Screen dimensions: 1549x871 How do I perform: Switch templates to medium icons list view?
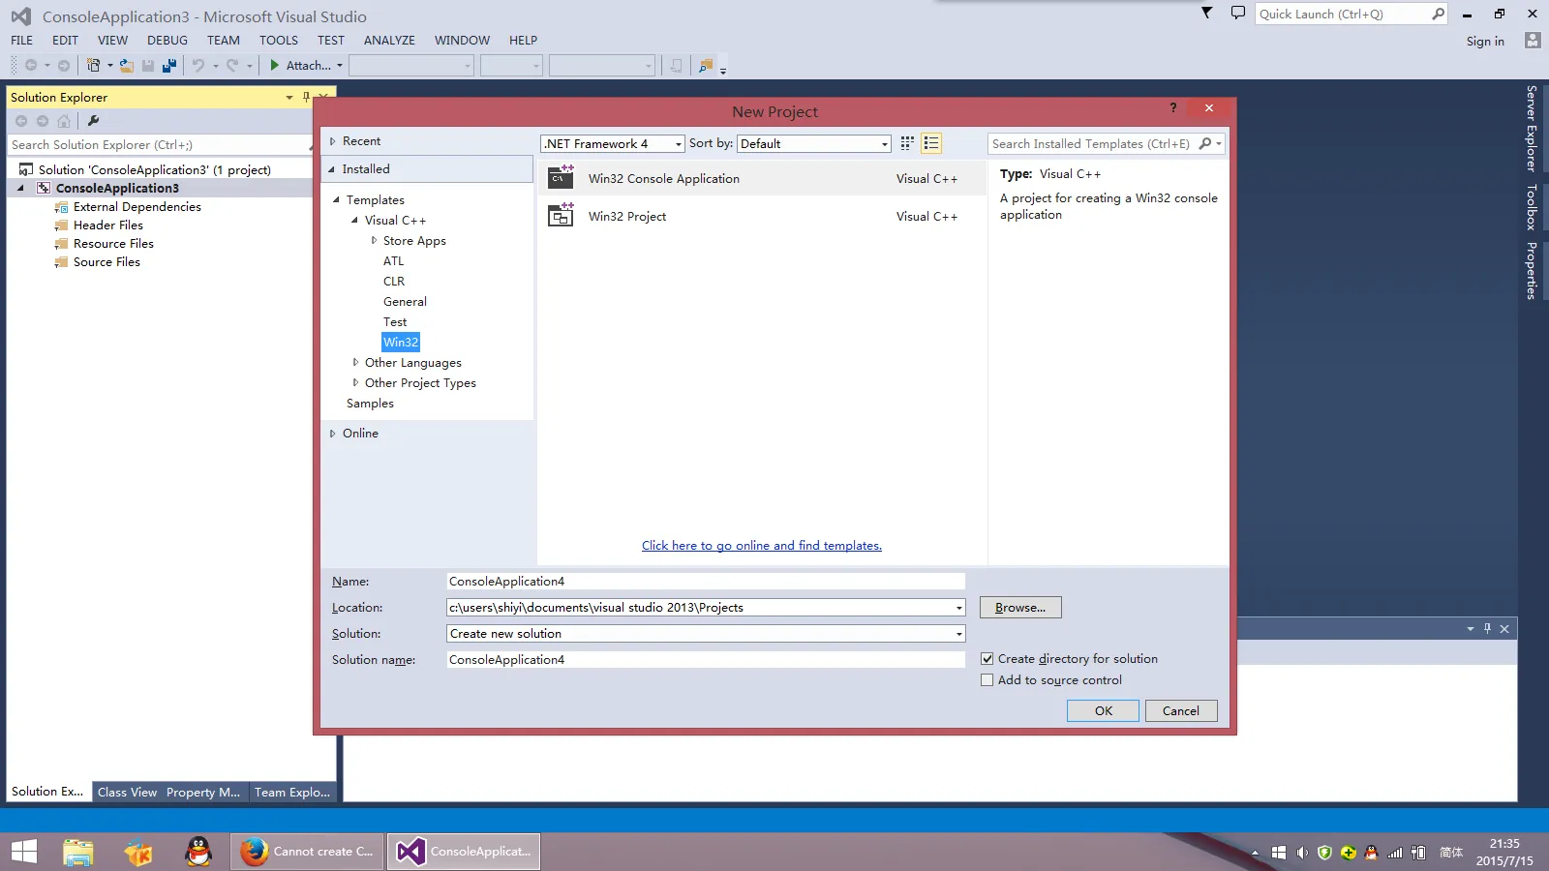pos(931,143)
